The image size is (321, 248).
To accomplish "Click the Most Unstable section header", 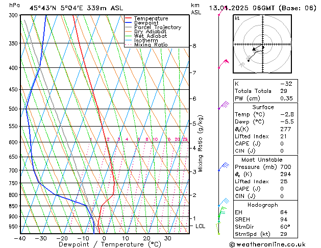I will 262,160.
